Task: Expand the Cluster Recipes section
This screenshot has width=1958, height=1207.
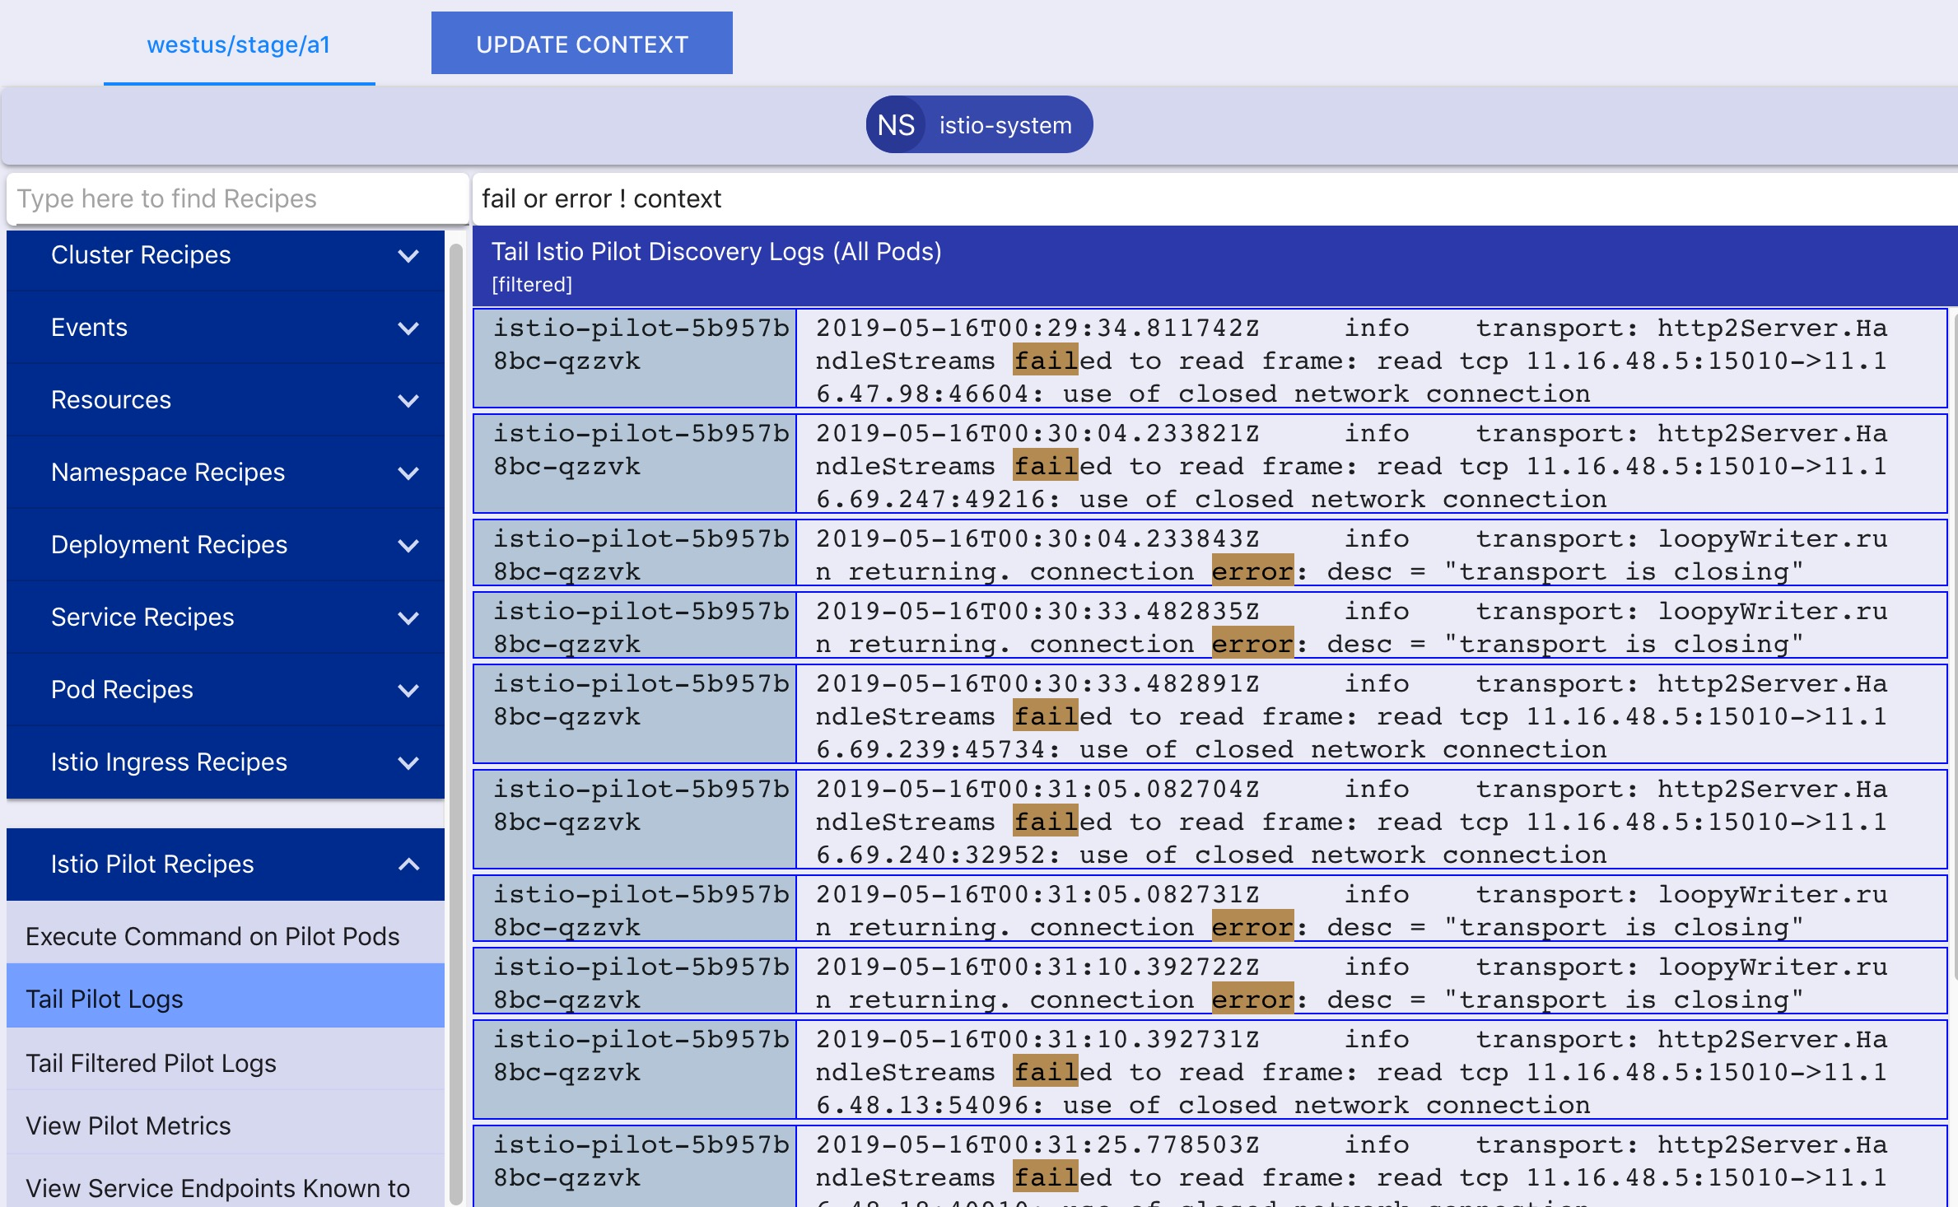Action: point(141,255)
